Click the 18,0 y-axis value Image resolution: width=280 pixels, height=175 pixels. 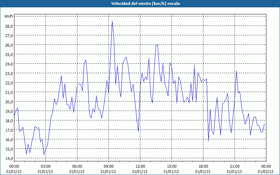(9, 121)
